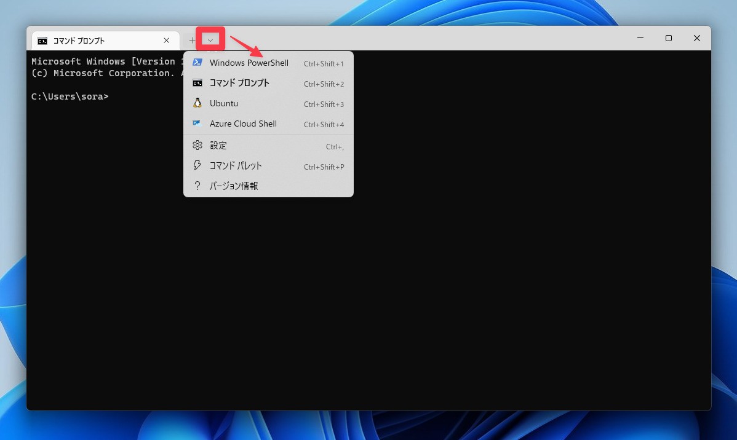The image size is (737, 440).
Task: Close the terminal window
Action: point(696,38)
